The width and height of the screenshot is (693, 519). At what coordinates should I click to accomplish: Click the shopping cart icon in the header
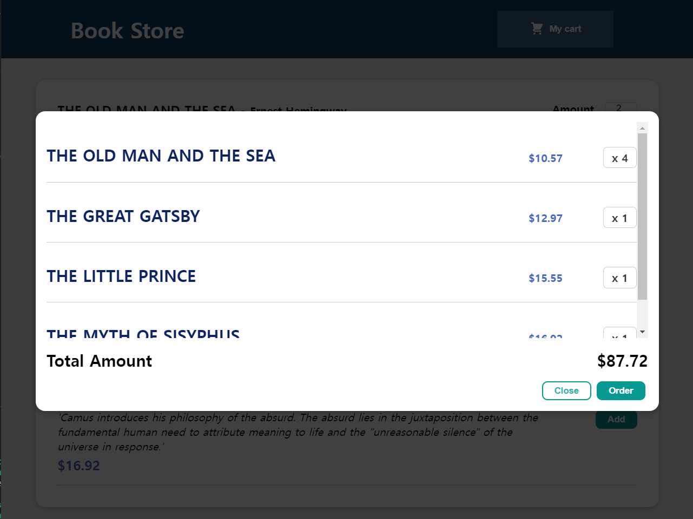pos(536,29)
